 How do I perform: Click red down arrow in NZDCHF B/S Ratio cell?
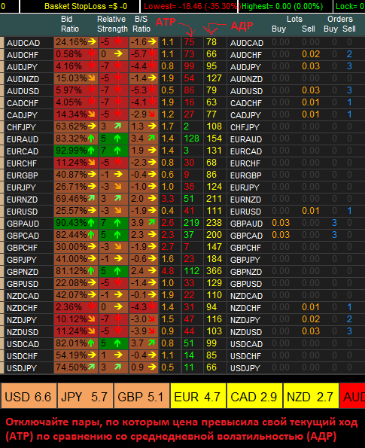(x=152, y=306)
